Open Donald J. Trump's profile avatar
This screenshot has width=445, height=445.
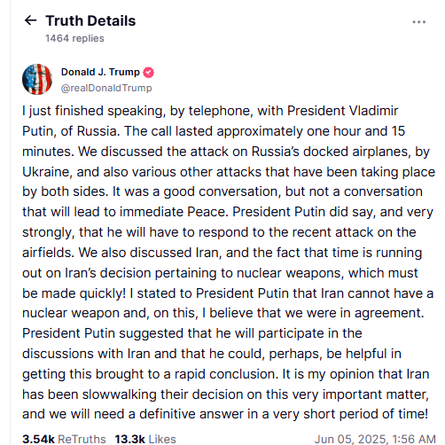pos(37,79)
